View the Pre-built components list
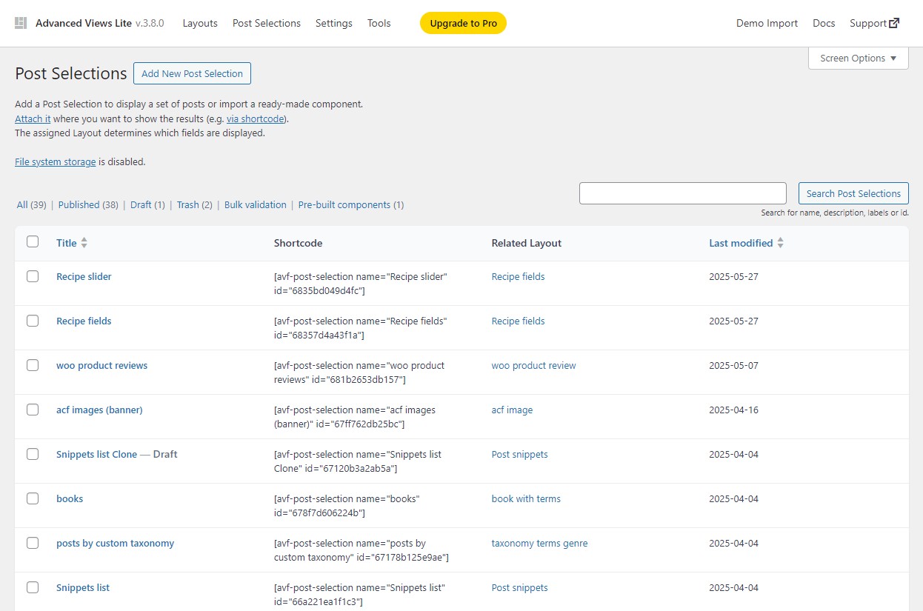This screenshot has width=923, height=611. point(344,204)
